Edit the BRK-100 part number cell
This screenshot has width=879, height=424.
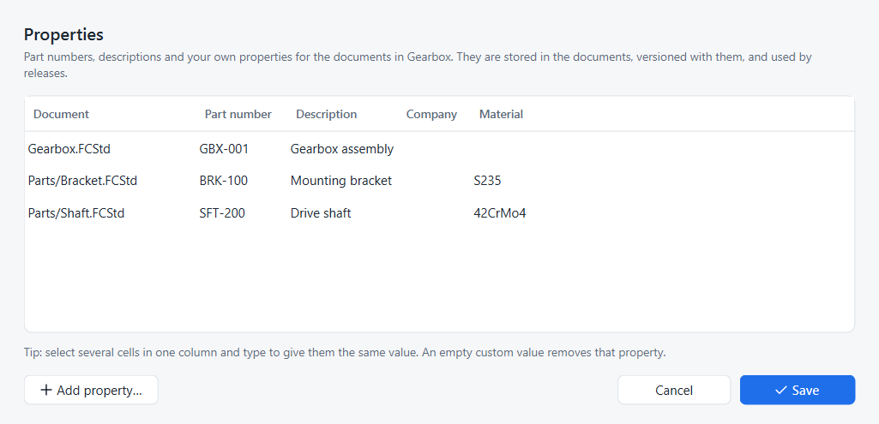pos(242,181)
